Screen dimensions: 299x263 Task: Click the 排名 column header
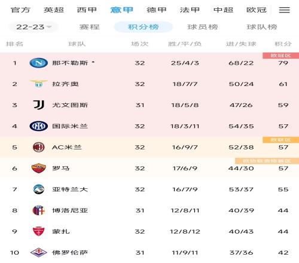coord(14,44)
